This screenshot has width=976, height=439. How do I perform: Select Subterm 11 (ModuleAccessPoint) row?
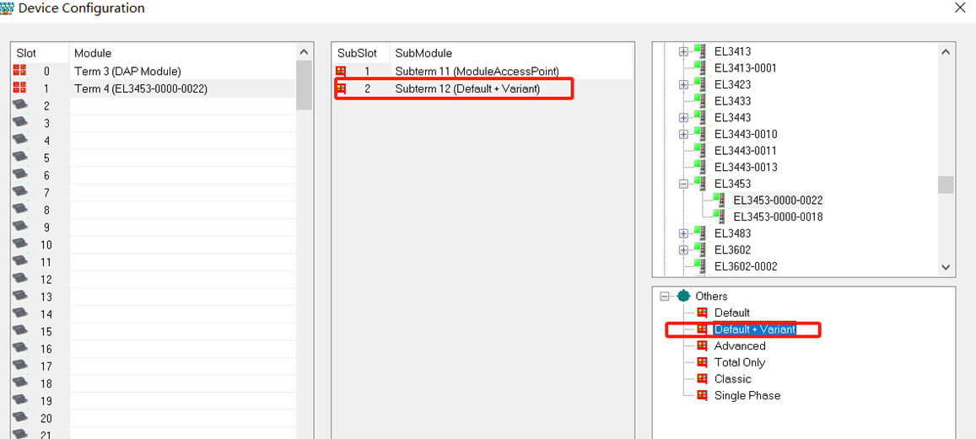pyautogui.click(x=483, y=71)
